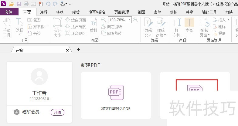This screenshot has height=126, width=238.
Task: Select the 打字机 typewriter tool
Action: [x=177, y=27]
